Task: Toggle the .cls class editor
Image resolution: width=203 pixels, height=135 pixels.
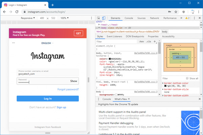Action: coord(149,42)
